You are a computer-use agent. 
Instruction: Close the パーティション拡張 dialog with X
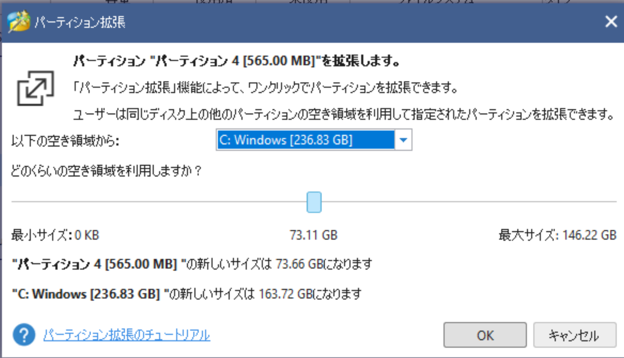tap(611, 21)
